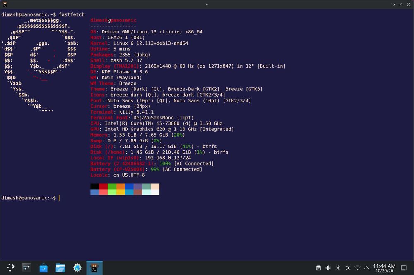Click the Peek at Desktop icon
This screenshot has height=275, width=414.
[404, 268]
